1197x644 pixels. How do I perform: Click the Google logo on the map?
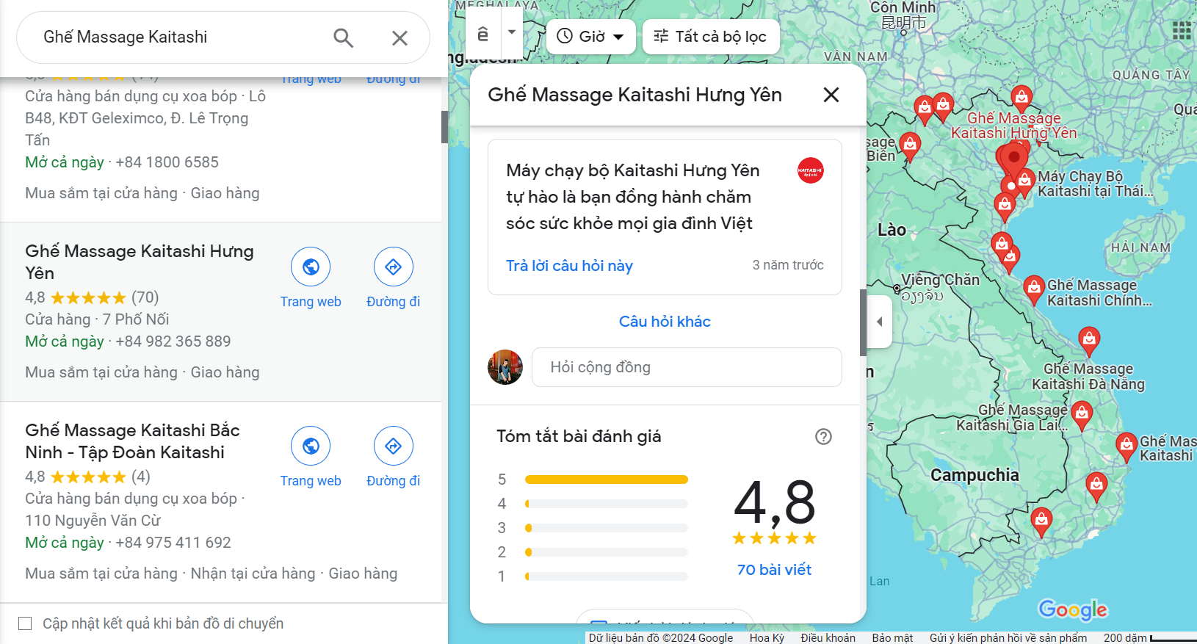click(x=1073, y=609)
